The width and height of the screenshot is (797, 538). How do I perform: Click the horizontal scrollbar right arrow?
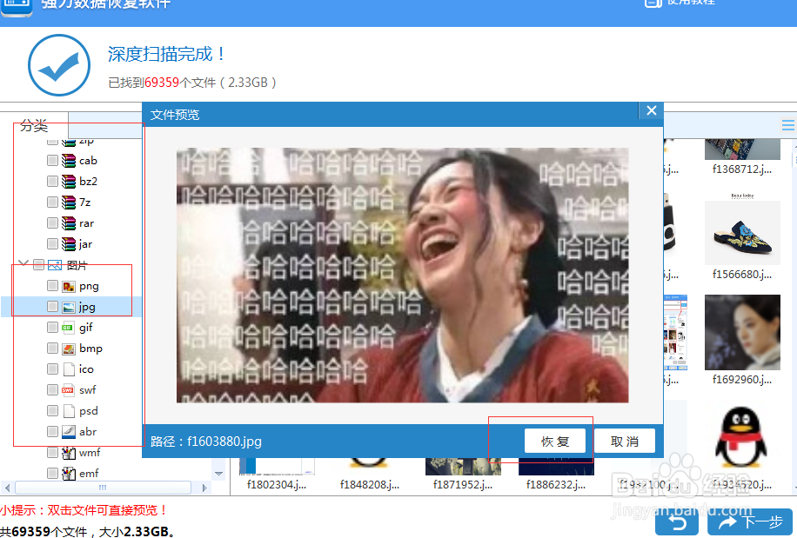click(204, 488)
